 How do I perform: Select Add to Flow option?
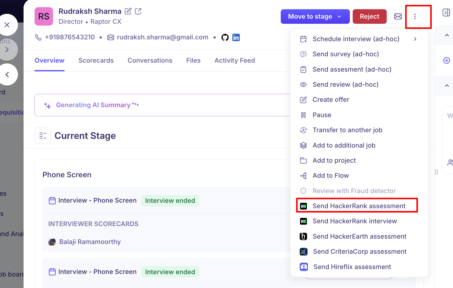coord(359,175)
